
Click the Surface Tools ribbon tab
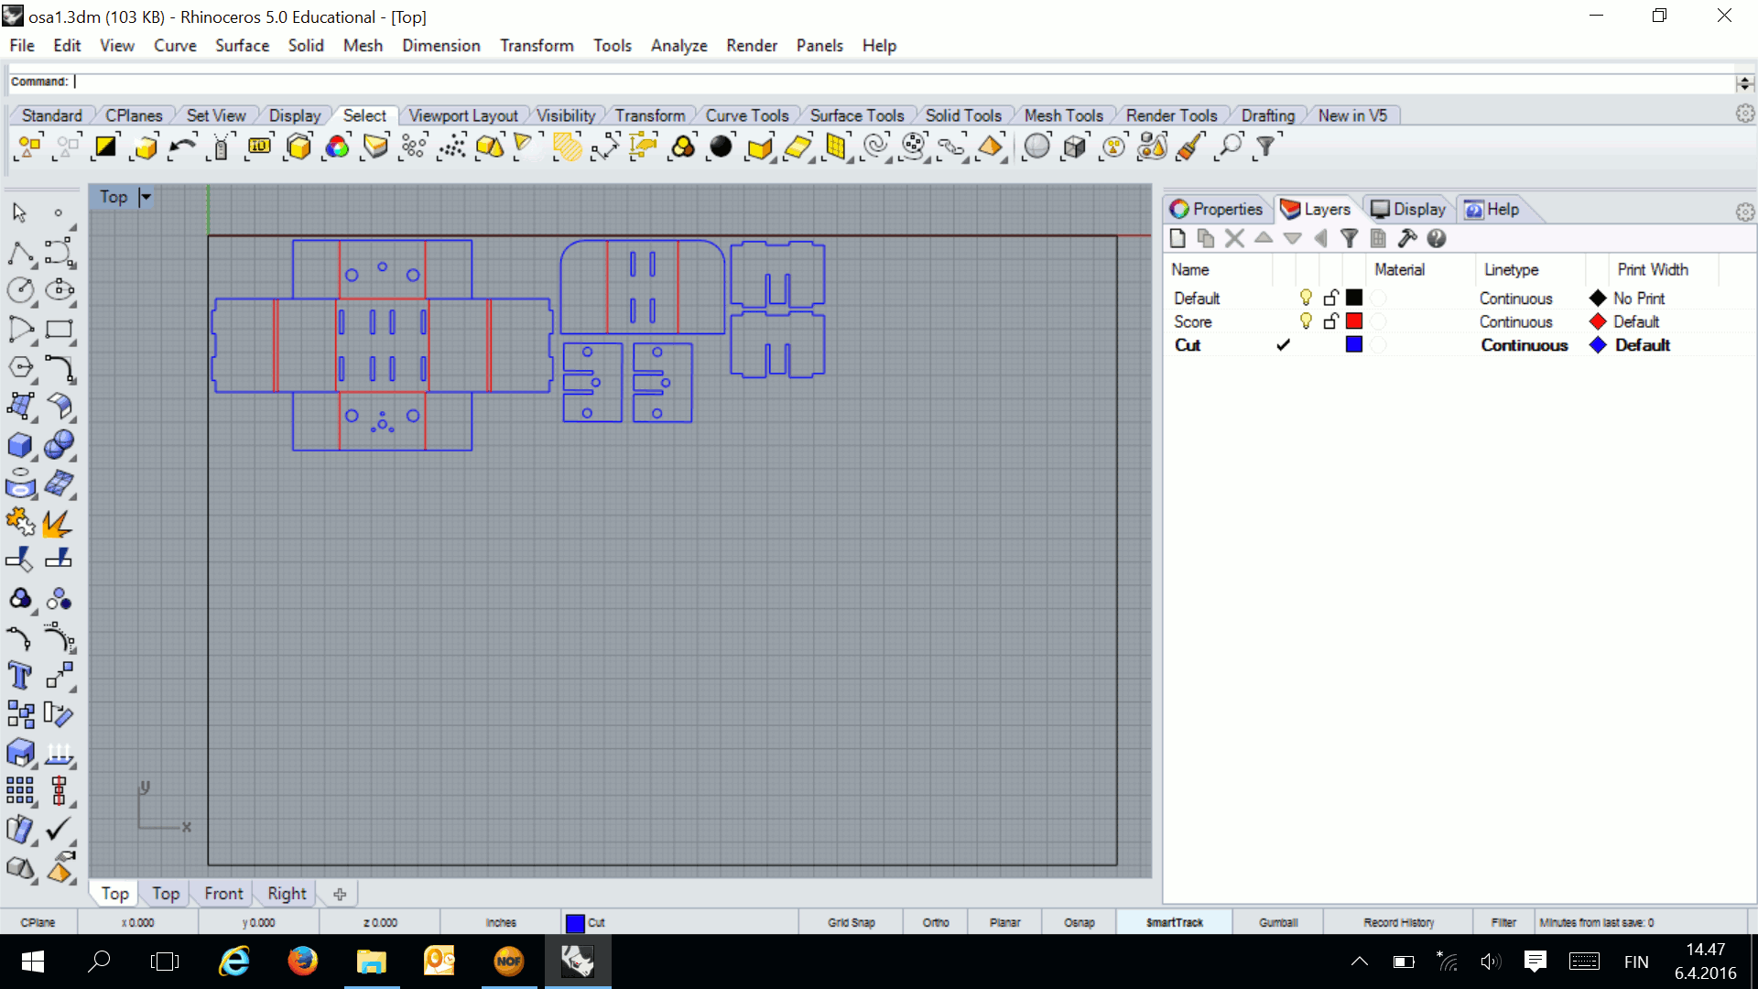point(856,114)
